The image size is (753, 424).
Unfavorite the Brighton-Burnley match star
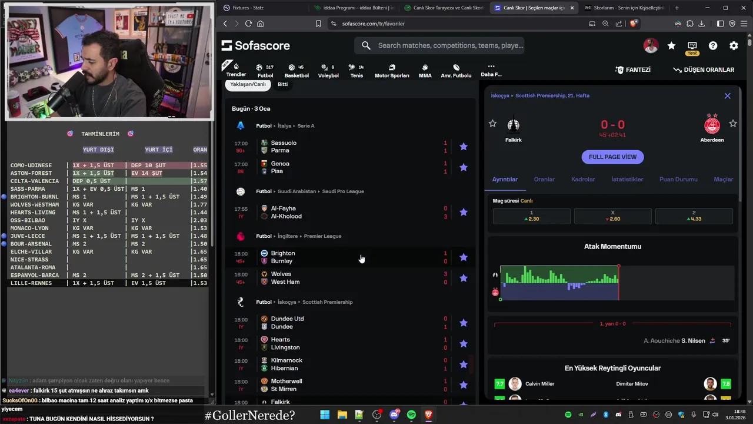(x=464, y=257)
